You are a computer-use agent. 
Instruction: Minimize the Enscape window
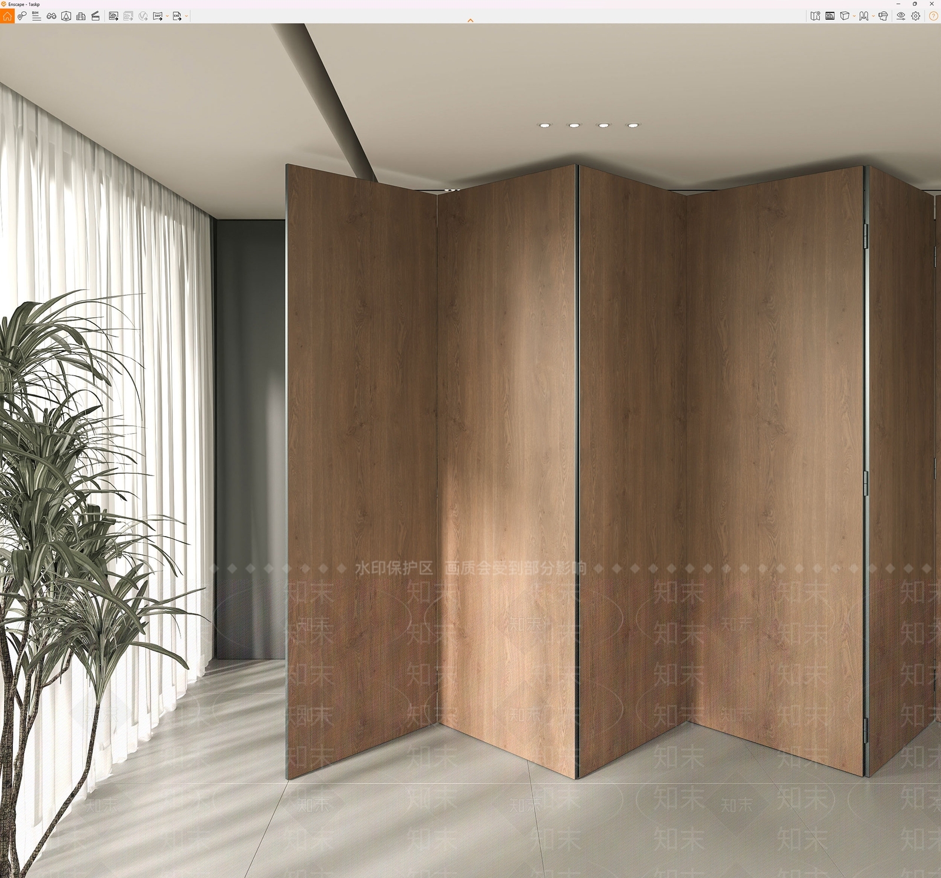coord(897,4)
